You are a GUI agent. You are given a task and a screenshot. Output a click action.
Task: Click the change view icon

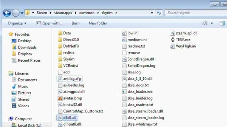click(205, 23)
